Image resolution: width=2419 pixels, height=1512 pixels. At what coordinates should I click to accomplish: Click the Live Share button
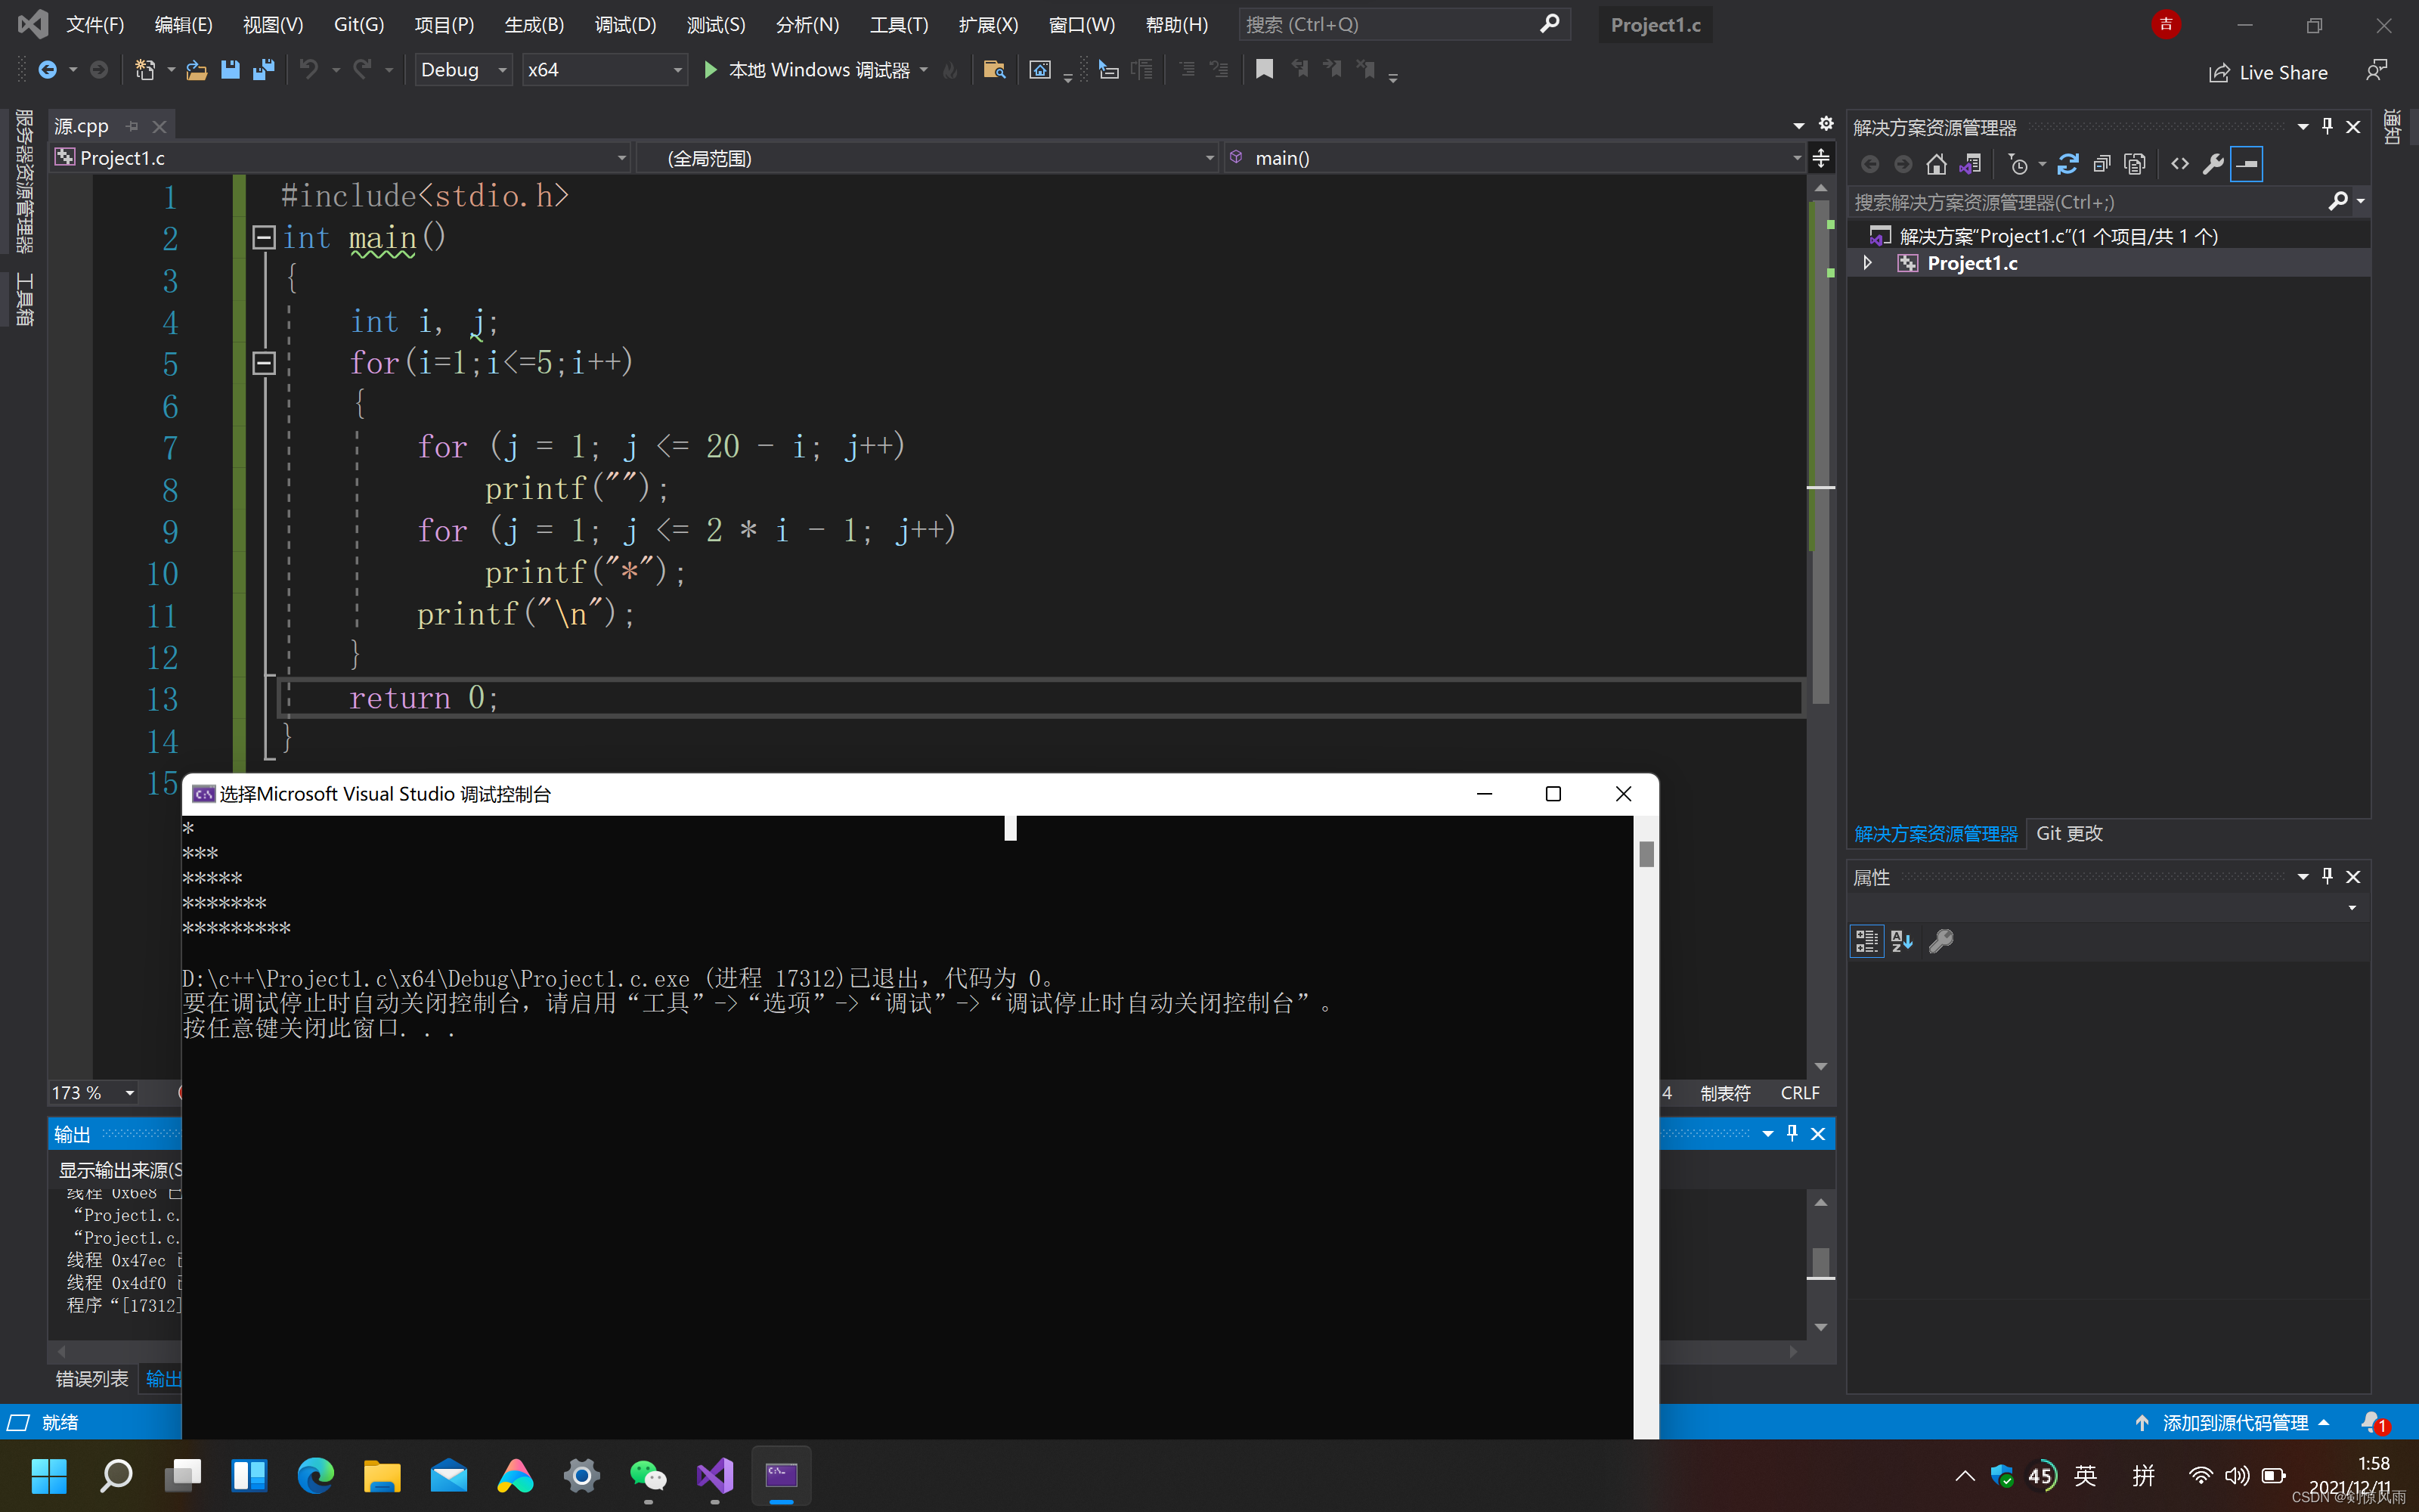pyautogui.click(x=2268, y=73)
